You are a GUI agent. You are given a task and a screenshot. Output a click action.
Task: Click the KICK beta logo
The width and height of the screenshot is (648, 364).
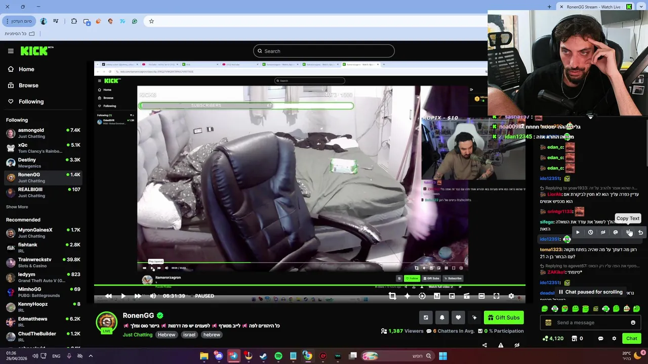37,51
